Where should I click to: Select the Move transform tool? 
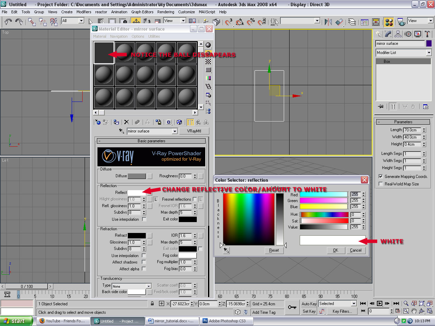pos(136,22)
